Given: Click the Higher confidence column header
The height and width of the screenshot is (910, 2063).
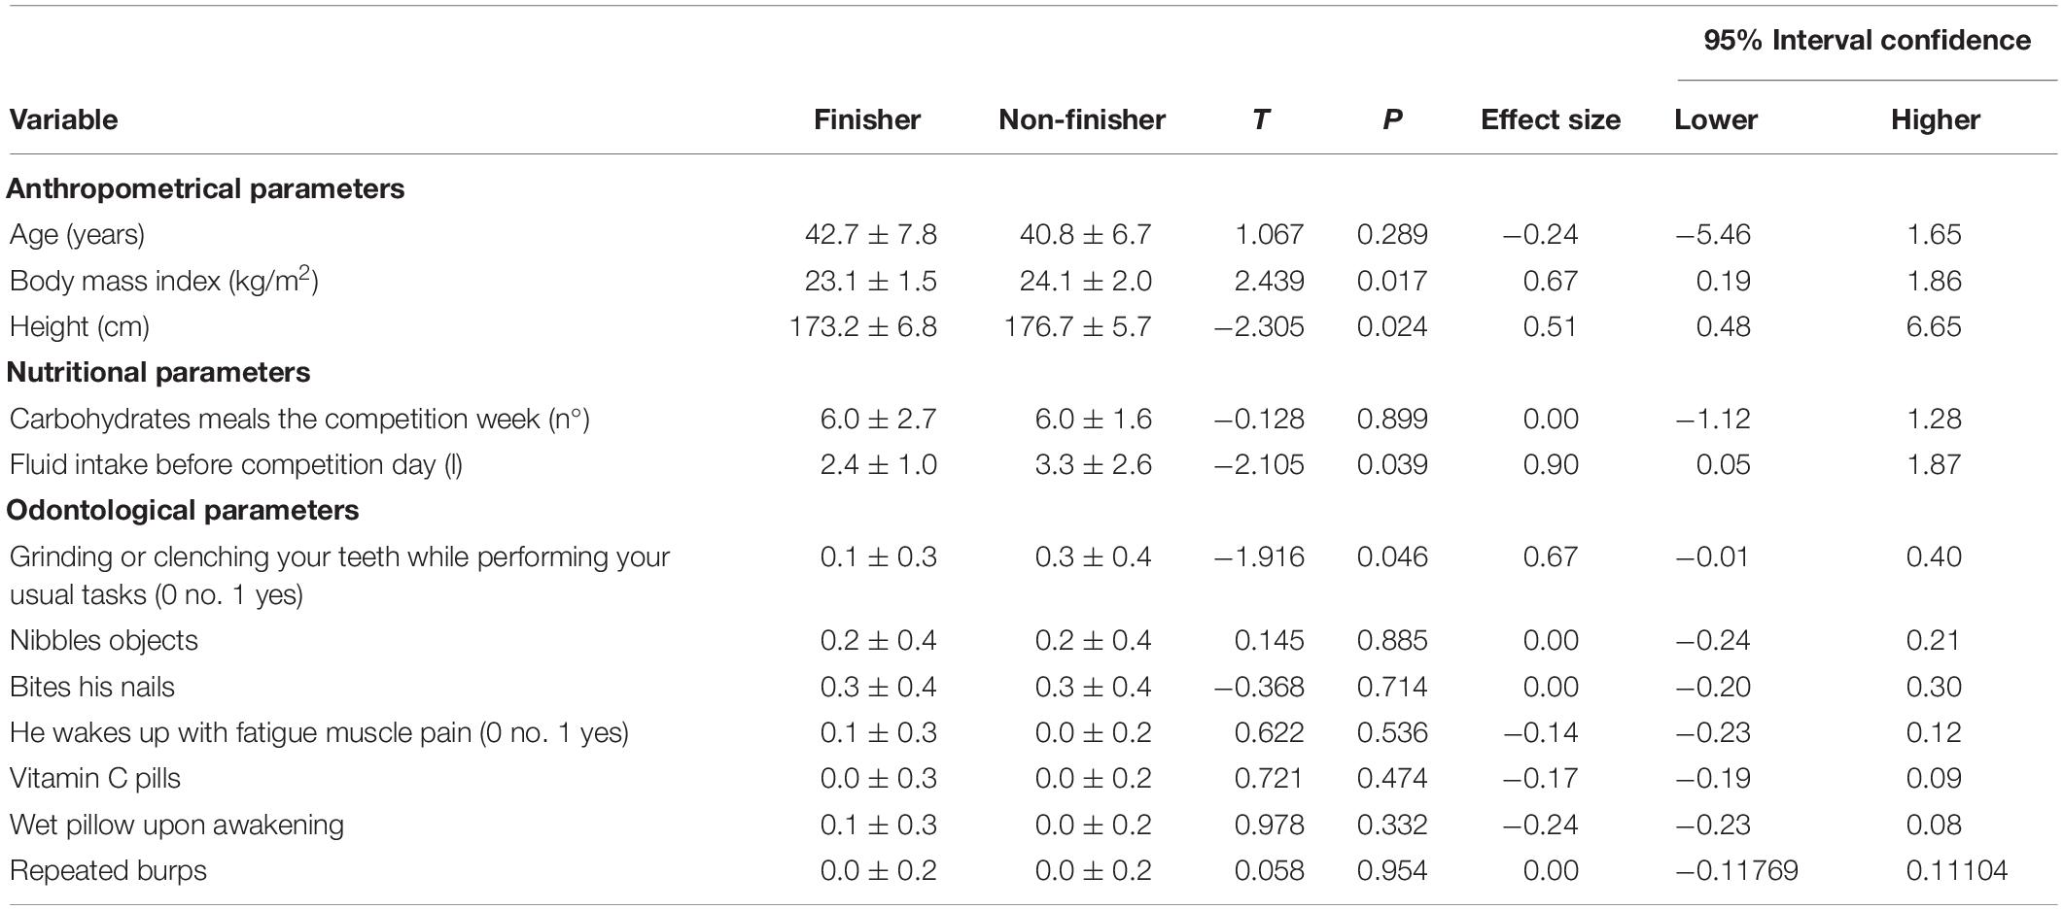Looking at the screenshot, I should pos(1936,119).
